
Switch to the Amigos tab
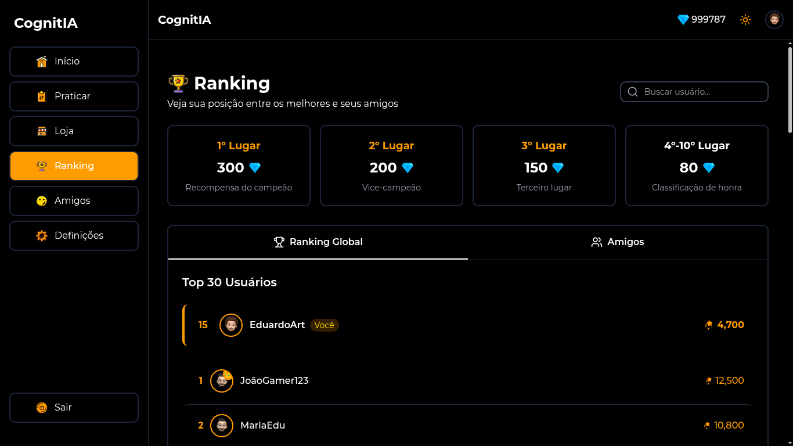pos(617,242)
